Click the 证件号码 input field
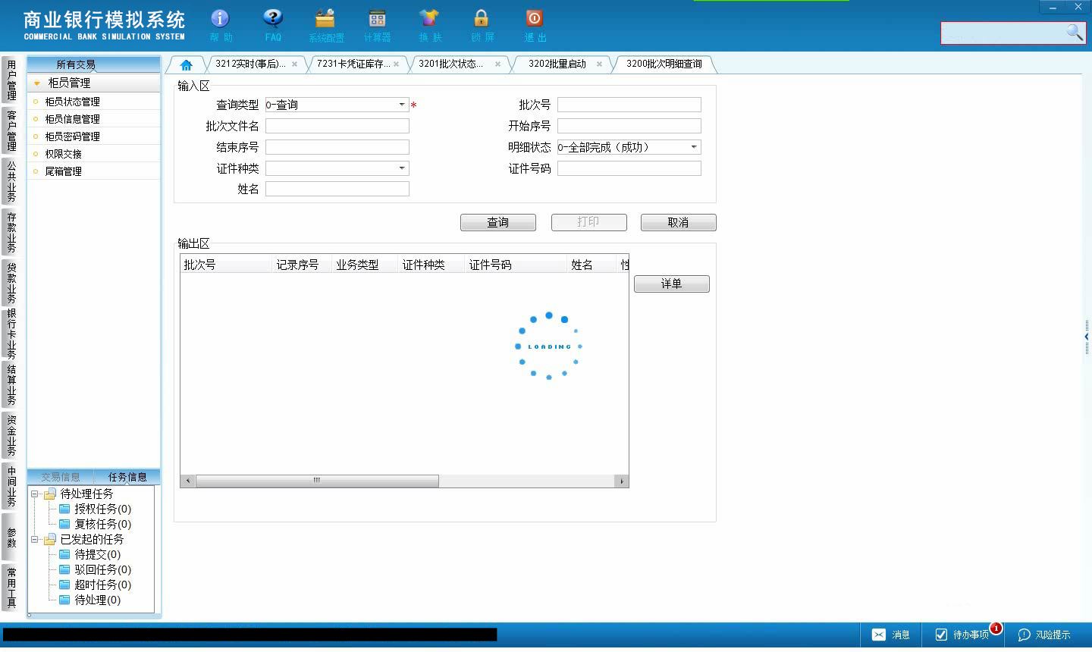 tap(629, 168)
